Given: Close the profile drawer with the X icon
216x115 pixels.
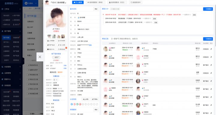Looking at the screenshot, I should pos(40,57).
